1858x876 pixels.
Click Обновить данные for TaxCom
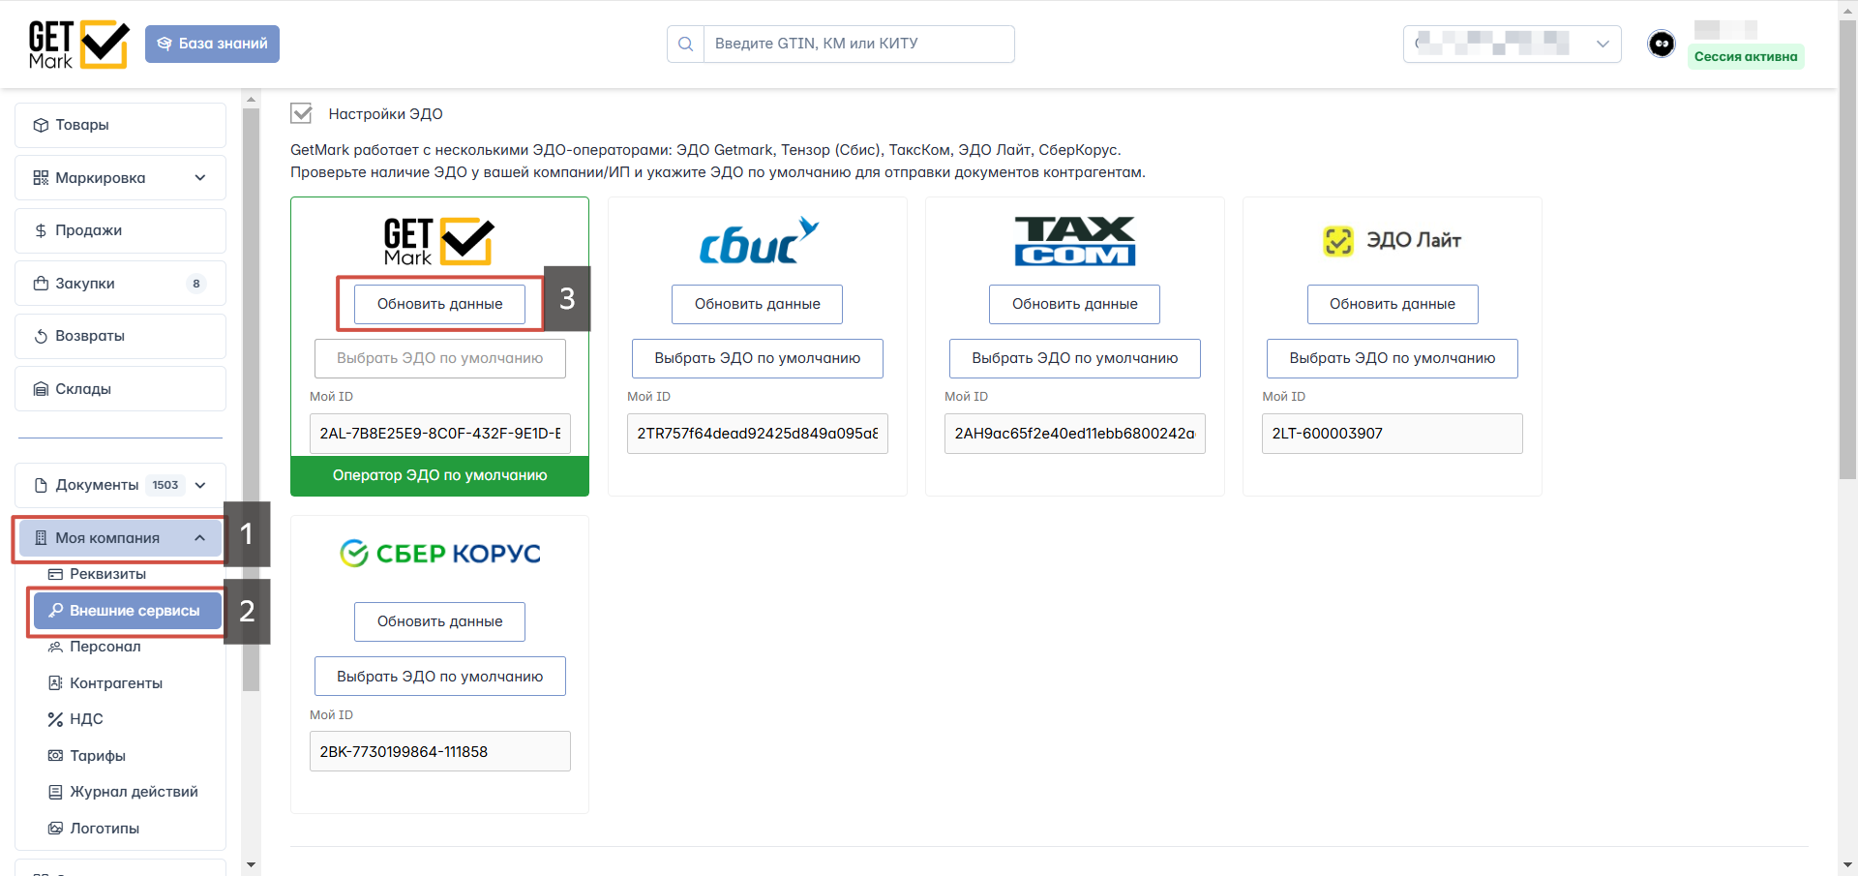[x=1075, y=304]
